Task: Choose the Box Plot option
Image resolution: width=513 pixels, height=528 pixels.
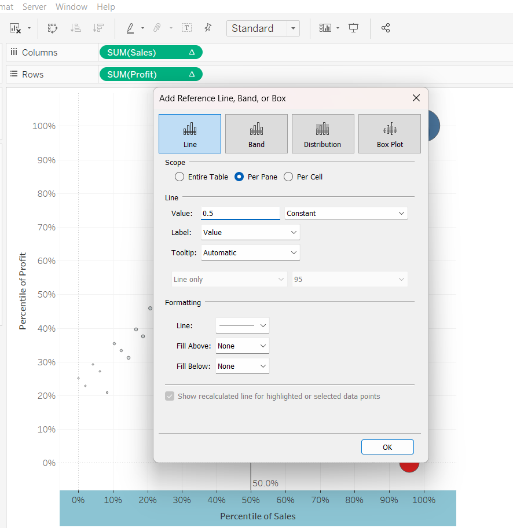Action: pos(390,134)
